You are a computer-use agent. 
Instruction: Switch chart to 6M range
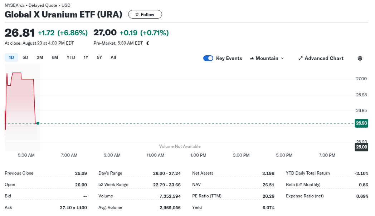coord(55,57)
